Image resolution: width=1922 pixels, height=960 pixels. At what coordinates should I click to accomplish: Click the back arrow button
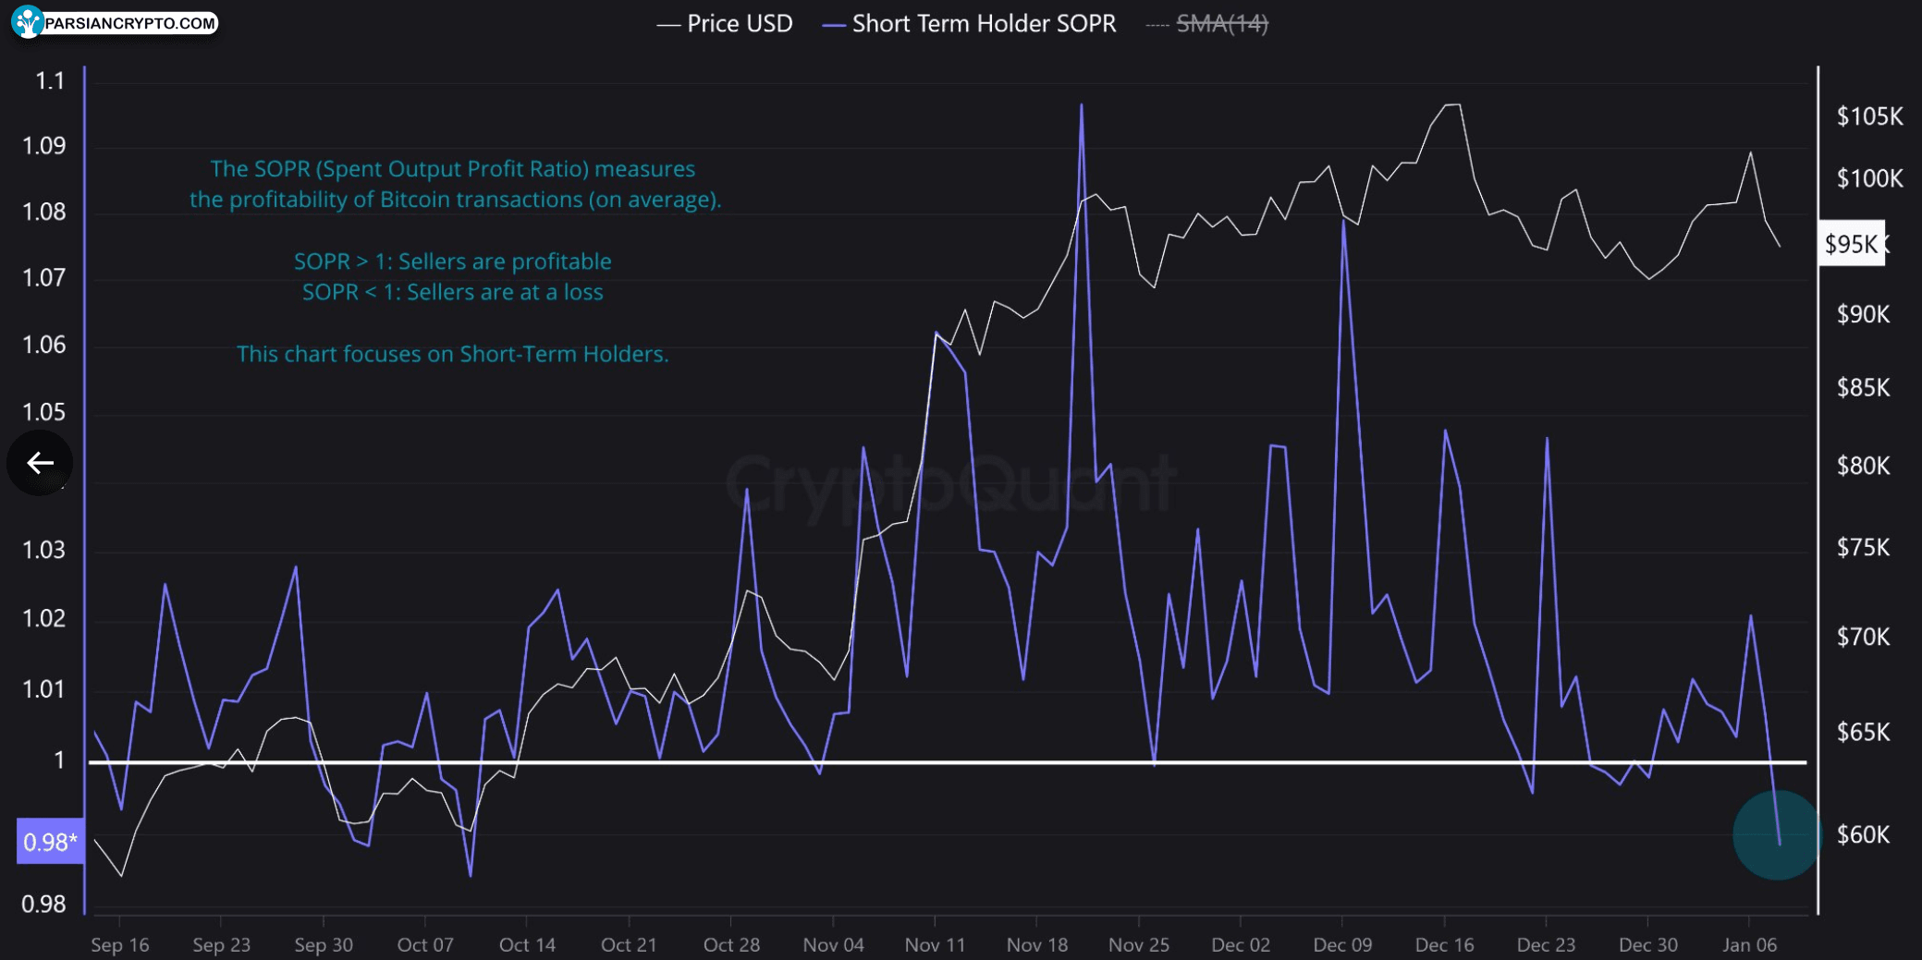coord(40,463)
